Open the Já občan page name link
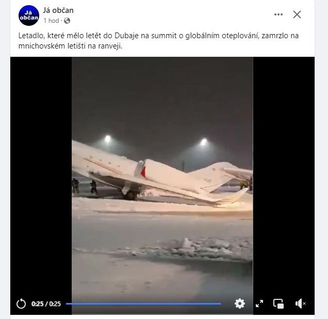328x319 pixels. pos(58,10)
